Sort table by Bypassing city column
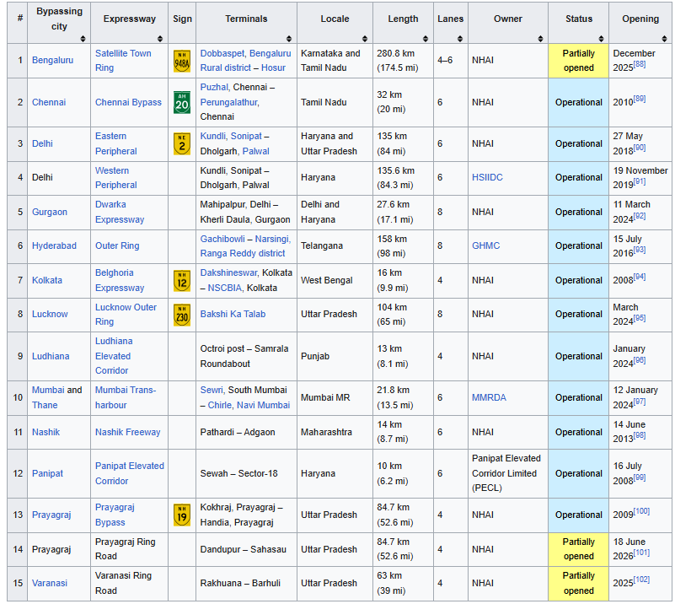Image resolution: width=675 pixels, height=604 pixels. click(x=83, y=39)
